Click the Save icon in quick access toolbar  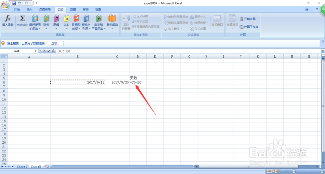click(x=14, y=3)
